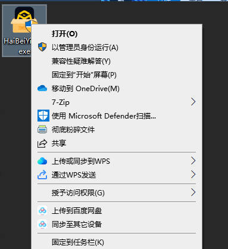Click the Baidu Netdisk icon beside 上传到百度网盘
This screenshot has height=249, width=228.
[x=42, y=210]
